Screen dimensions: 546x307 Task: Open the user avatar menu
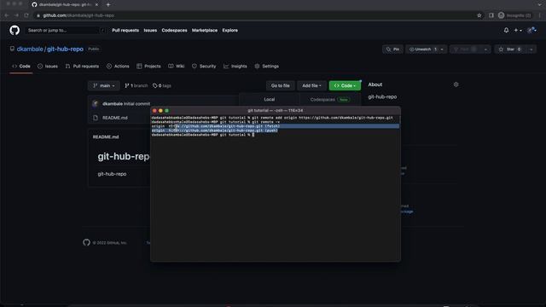[531, 31]
